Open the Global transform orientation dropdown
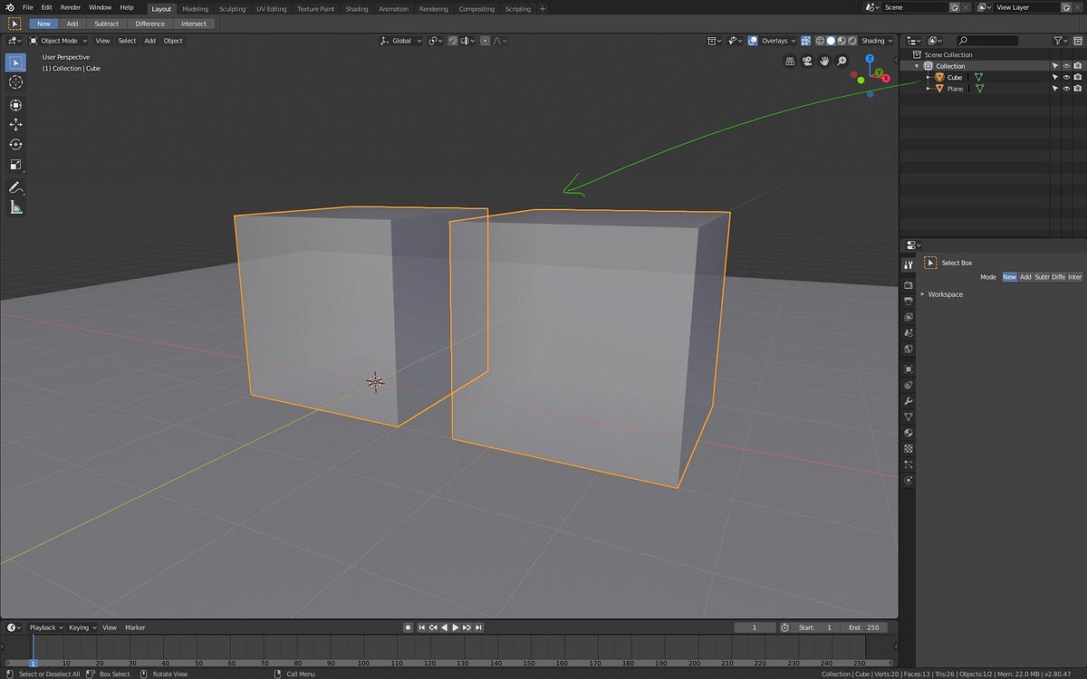Screen dimensions: 1087x679 click(399, 41)
